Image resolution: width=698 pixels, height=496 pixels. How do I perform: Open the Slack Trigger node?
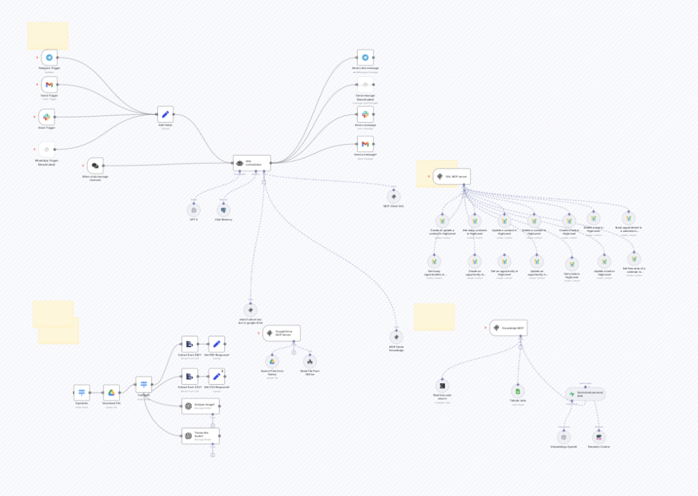click(46, 117)
